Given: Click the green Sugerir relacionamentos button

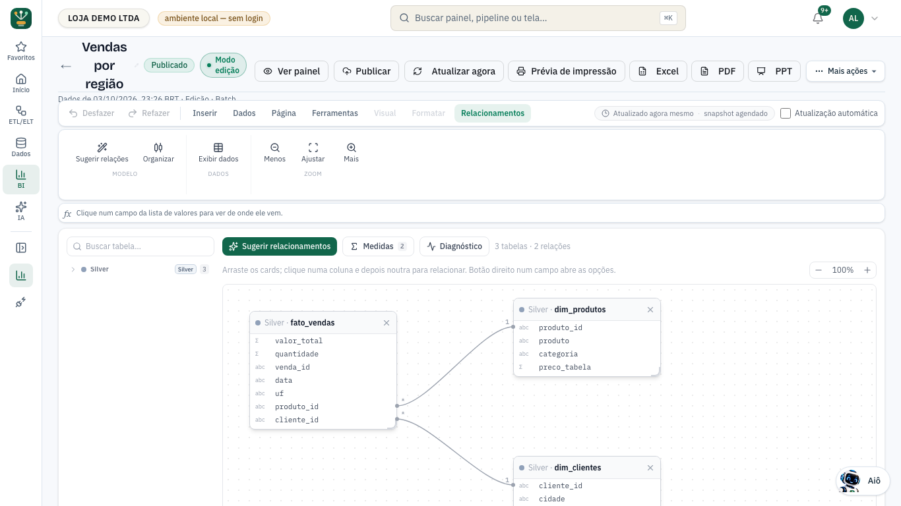Looking at the screenshot, I should (x=280, y=246).
